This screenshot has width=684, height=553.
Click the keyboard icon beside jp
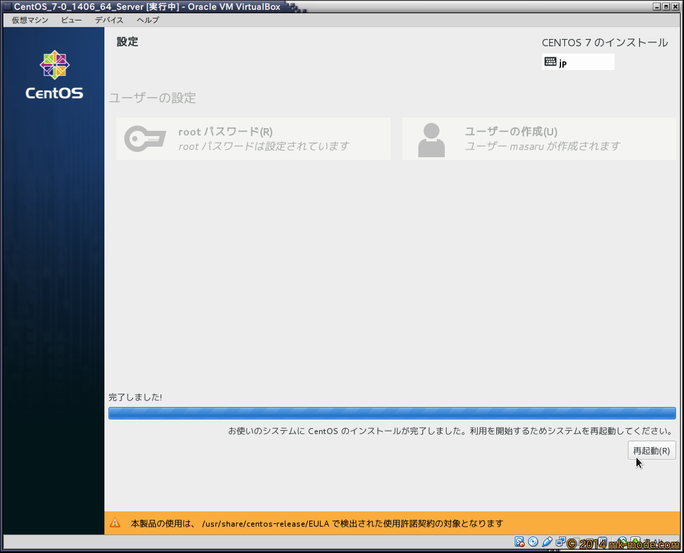[550, 62]
